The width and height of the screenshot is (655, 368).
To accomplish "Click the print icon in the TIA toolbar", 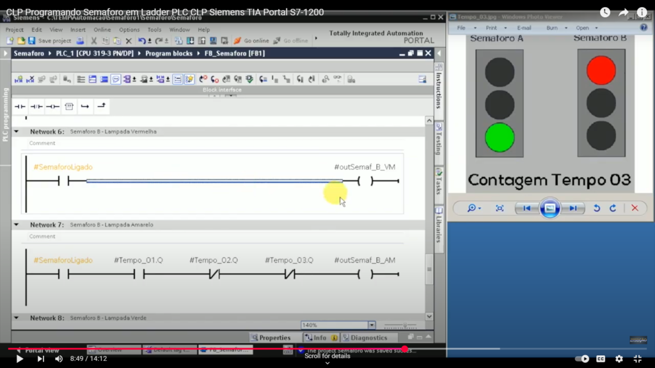I will [x=80, y=41].
